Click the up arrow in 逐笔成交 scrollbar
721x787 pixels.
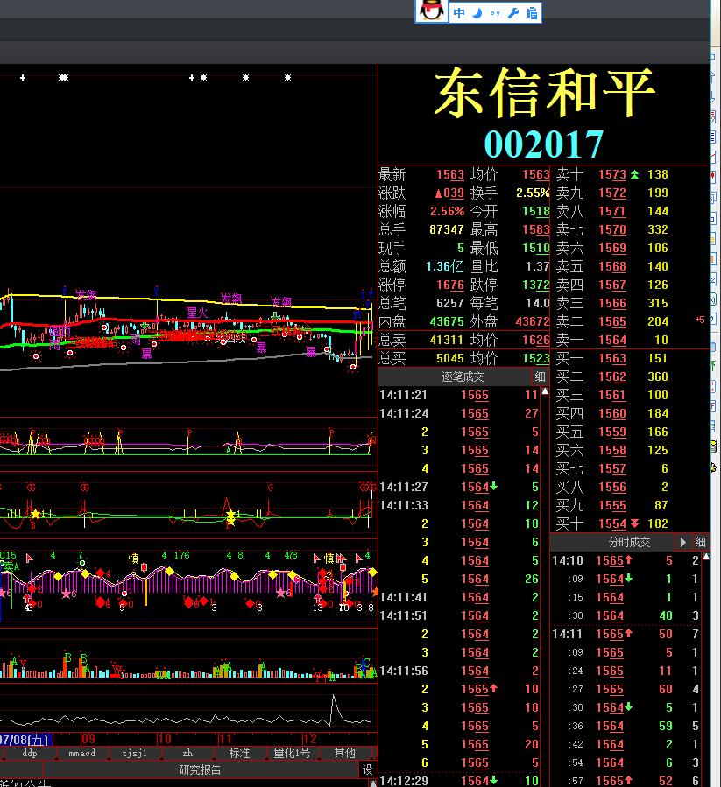pyautogui.click(x=545, y=391)
